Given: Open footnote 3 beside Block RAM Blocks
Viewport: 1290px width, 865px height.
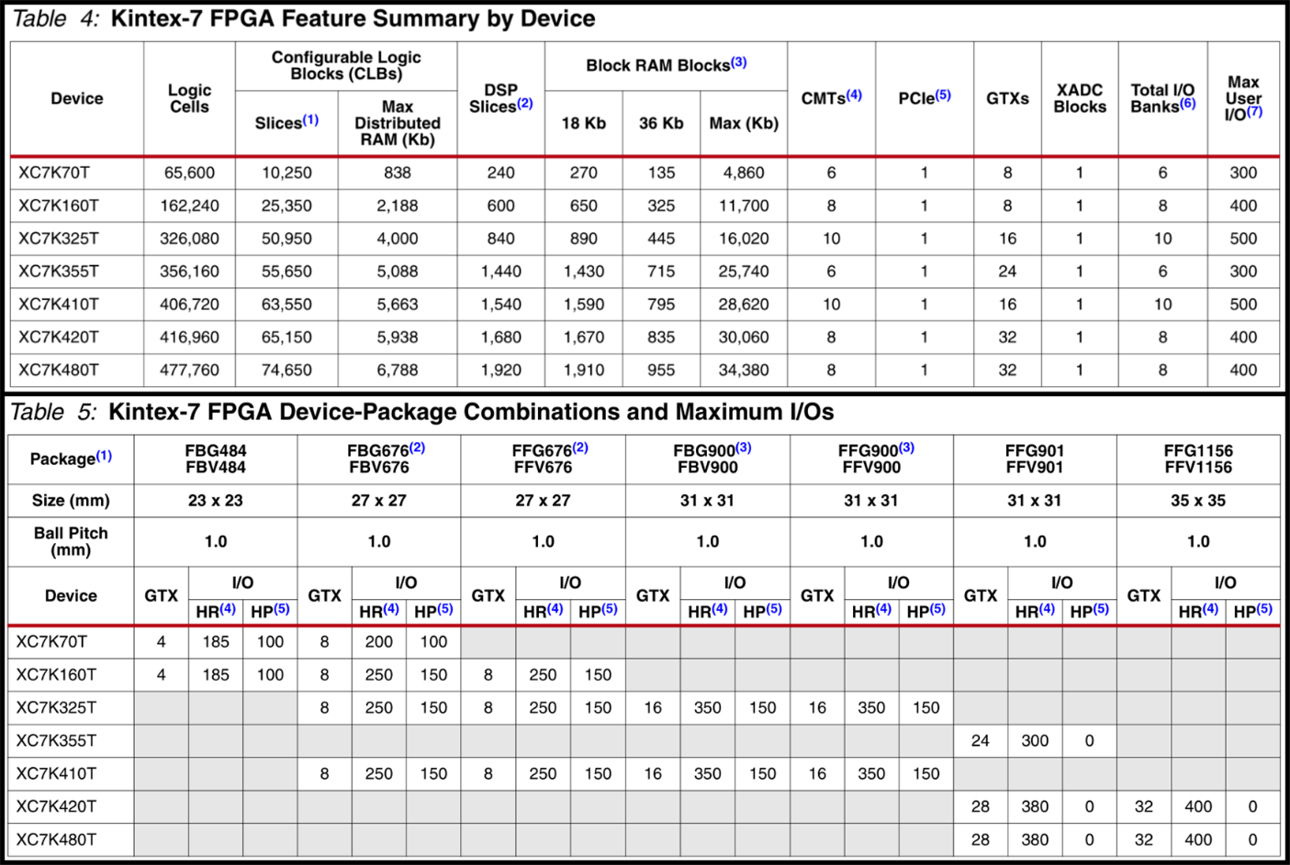Looking at the screenshot, I should pos(739,62).
